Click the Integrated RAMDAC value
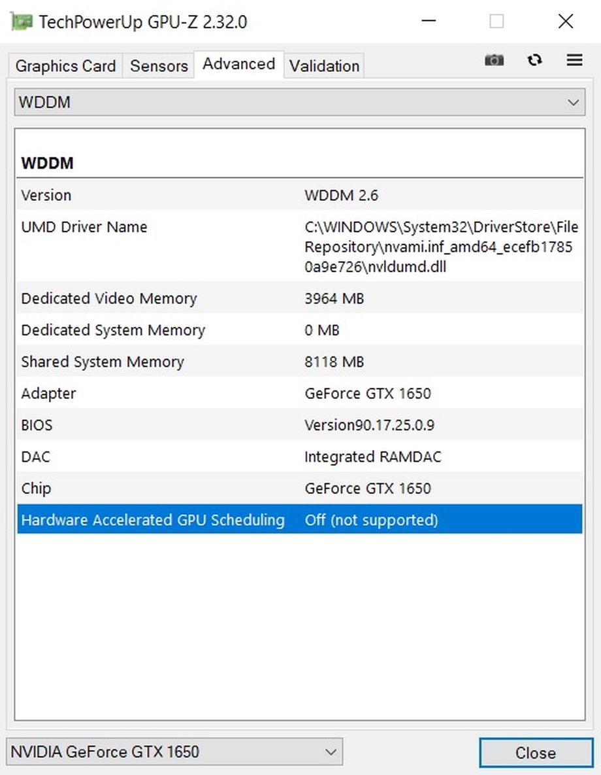 pos(373,456)
